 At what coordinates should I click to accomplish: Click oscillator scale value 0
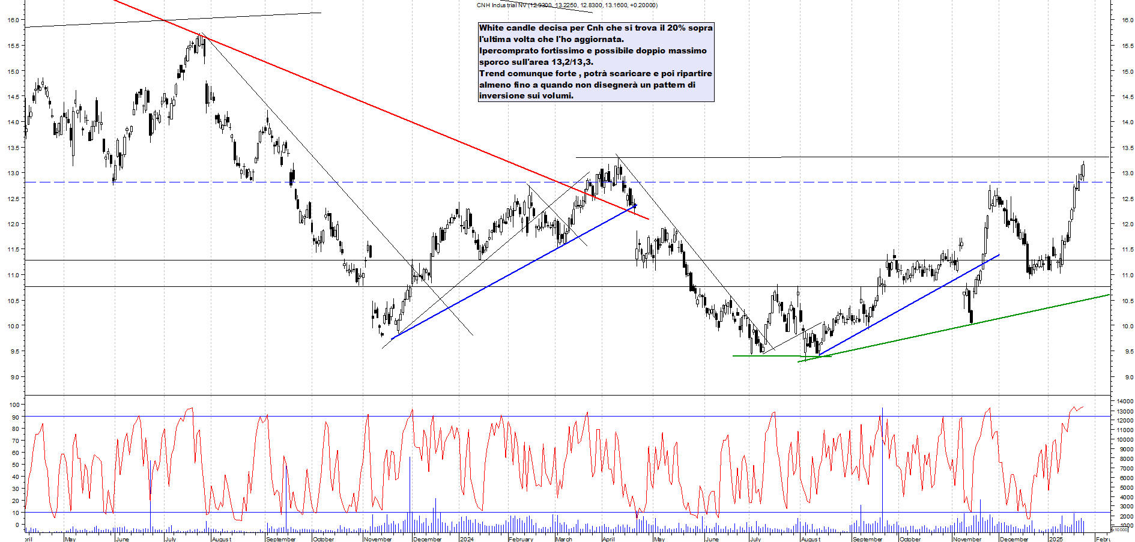(x=17, y=525)
